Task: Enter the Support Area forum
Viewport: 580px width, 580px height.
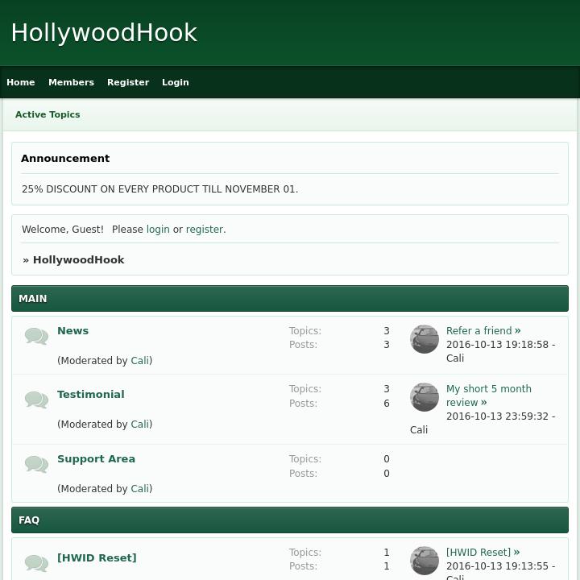Action: [x=96, y=459]
